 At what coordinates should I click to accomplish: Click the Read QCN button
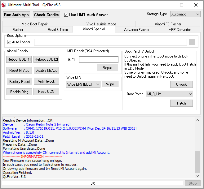tap(46, 92)
